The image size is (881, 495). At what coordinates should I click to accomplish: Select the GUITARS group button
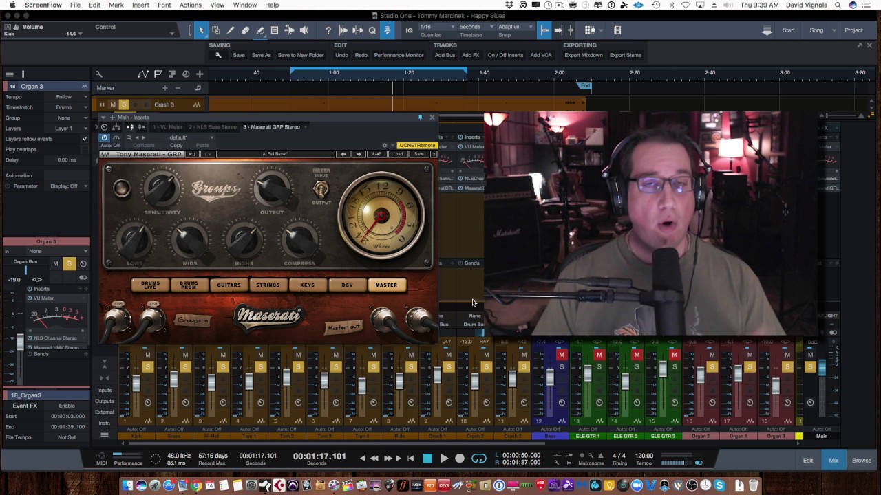[x=229, y=285]
